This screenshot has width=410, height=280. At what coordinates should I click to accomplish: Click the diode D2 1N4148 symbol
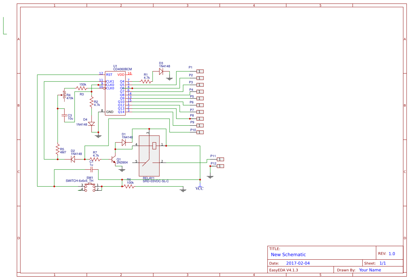(x=73, y=159)
